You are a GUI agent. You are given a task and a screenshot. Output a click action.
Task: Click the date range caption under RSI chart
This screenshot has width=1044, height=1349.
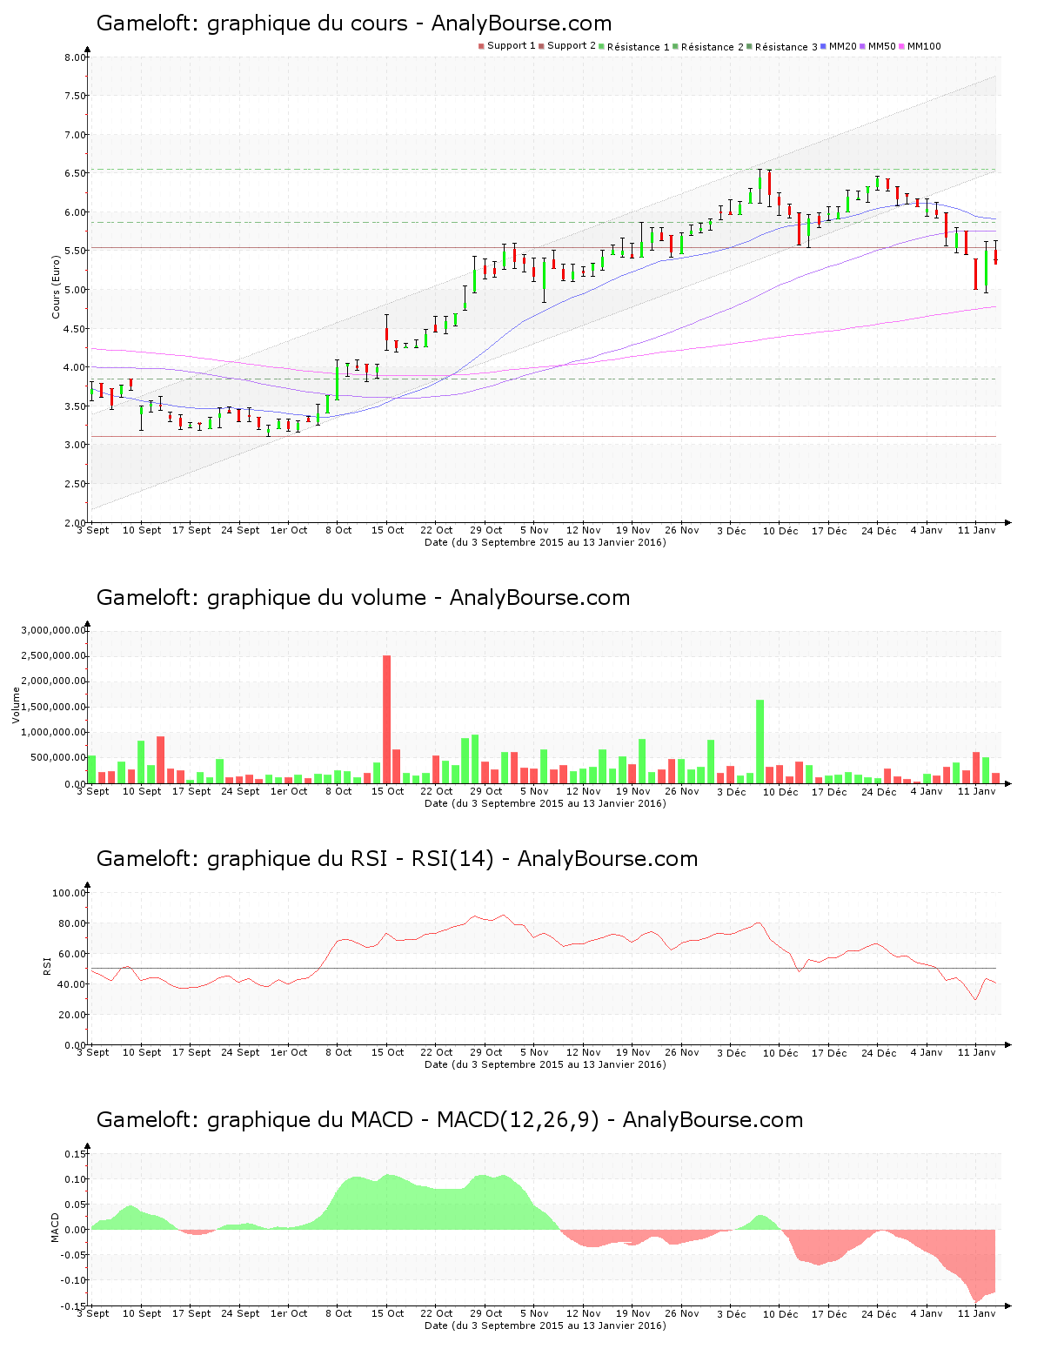[545, 1064]
